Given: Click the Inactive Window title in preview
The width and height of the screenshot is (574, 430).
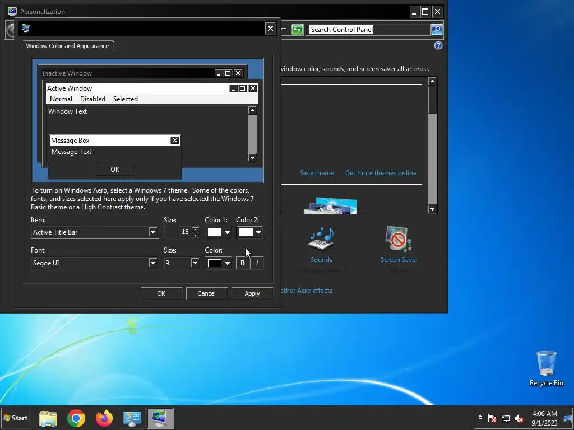Looking at the screenshot, I should point(67,73).
